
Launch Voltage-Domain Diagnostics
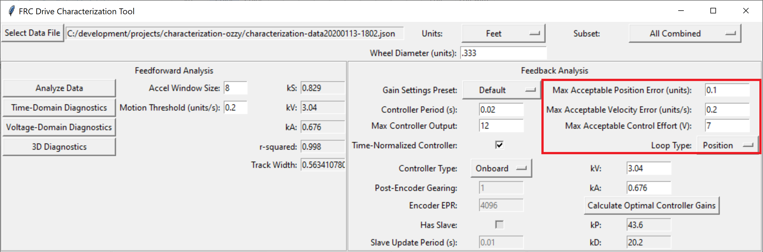click(59, 127)
